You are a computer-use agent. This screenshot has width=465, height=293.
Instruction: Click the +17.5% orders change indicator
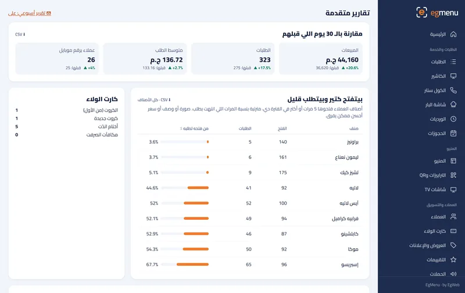(x=263, y=68)
